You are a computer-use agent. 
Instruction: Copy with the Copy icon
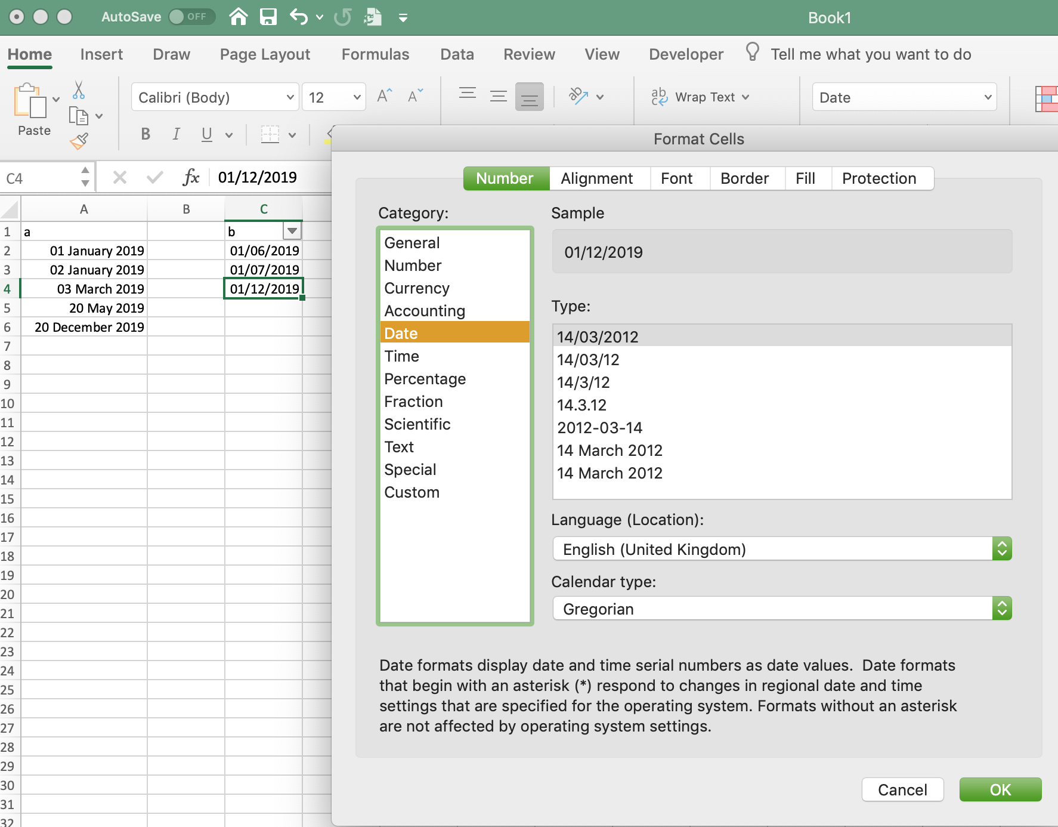click(x=79, y=116)
